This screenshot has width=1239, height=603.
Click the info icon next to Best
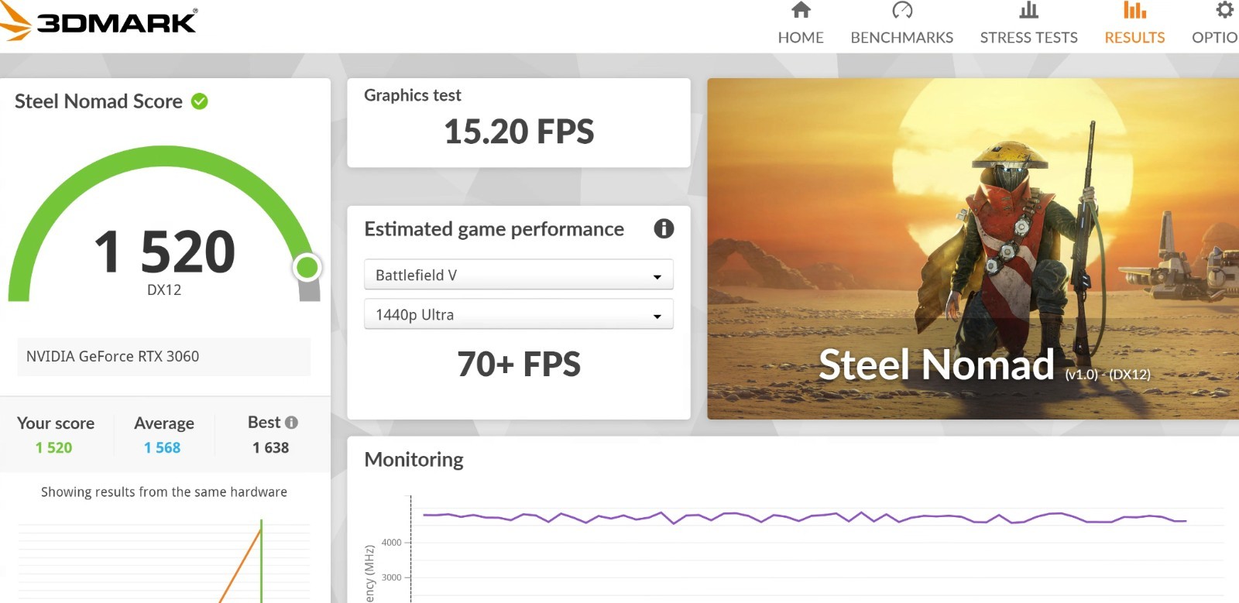(291, 423)
